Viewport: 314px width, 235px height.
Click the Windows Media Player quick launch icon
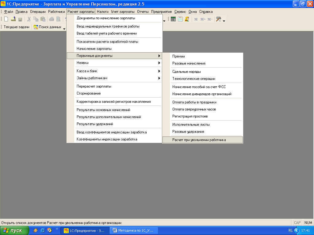pos(49,230)
